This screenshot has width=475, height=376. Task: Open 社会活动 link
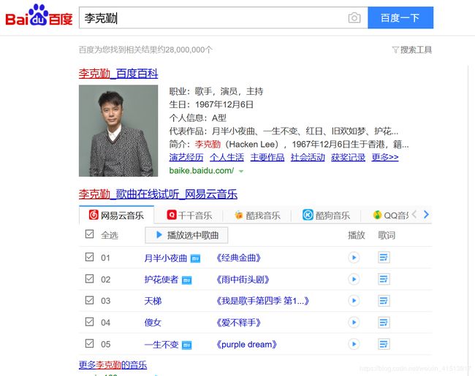308,157
